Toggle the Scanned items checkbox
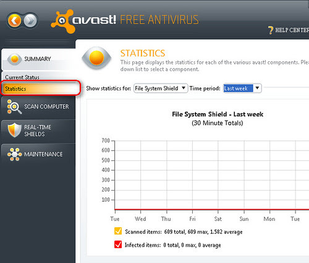 (x=118, y=231)
